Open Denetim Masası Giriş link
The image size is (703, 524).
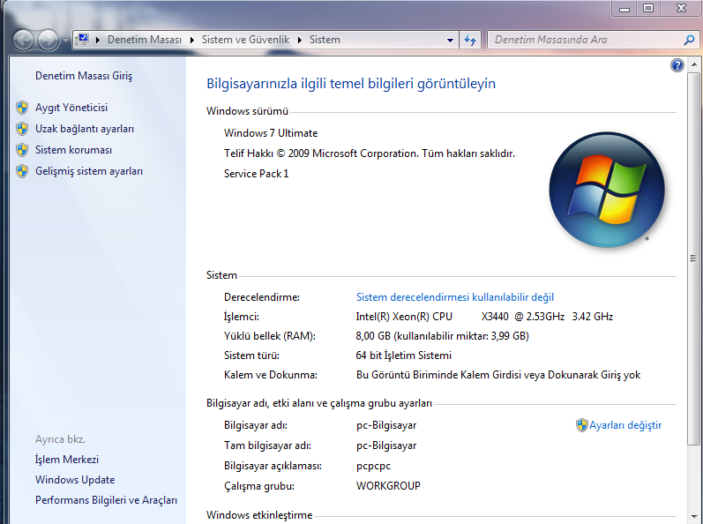pyautogui.click(x=84, y=76)
